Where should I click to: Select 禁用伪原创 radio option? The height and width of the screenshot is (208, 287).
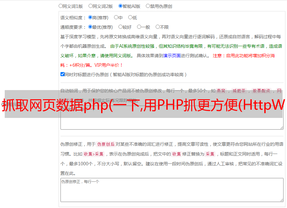pos(148,6)
